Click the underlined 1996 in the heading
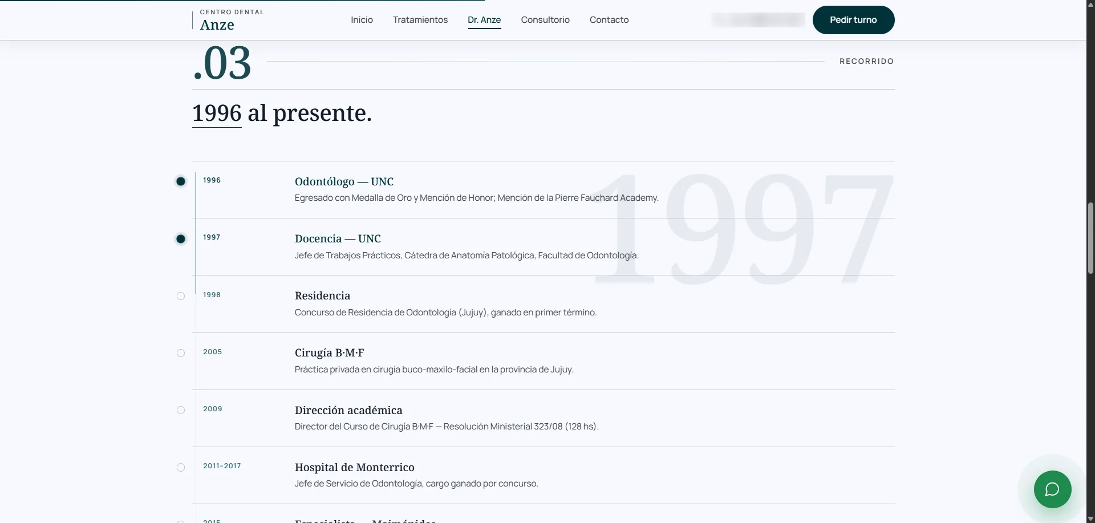 [217, 113]
